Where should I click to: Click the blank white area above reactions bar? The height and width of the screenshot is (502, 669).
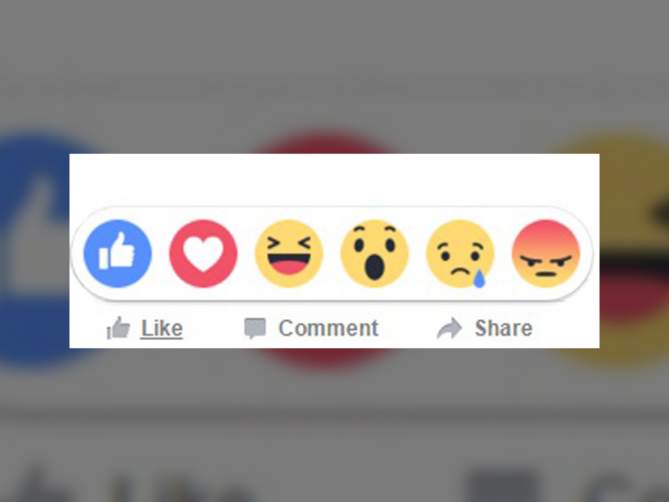click(x=334, y=179)
